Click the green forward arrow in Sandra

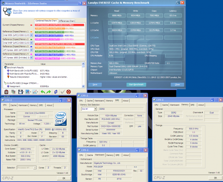(49, 92)
